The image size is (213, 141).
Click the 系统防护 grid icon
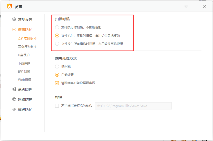point(14,89)
